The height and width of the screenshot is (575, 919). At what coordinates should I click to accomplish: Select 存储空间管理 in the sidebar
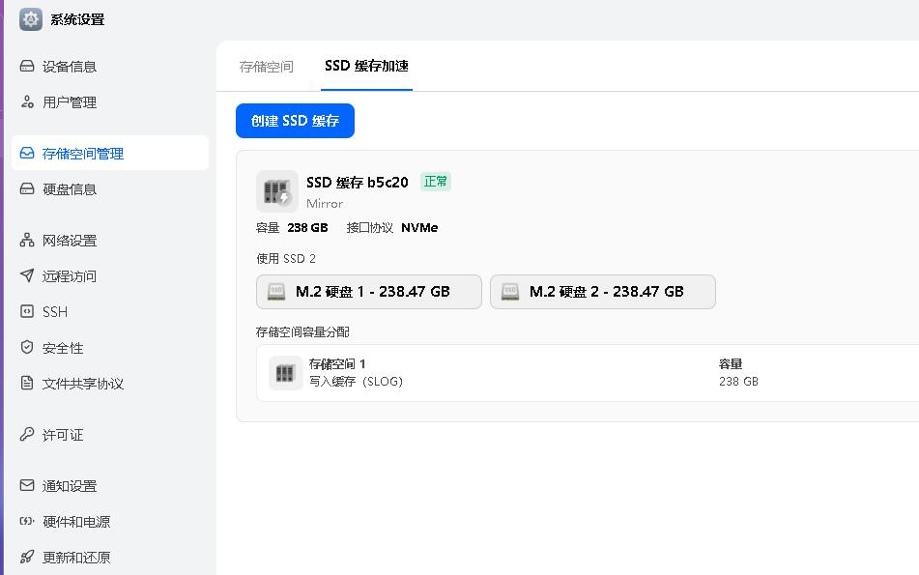point(109,153)
